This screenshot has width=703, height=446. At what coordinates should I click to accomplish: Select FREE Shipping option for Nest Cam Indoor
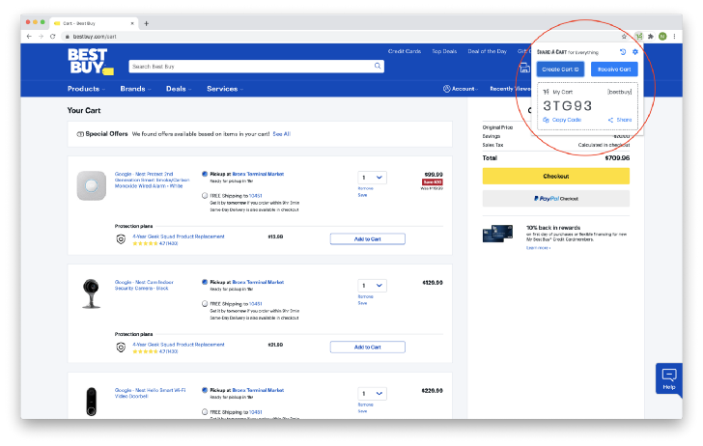click(x=205, y=303)
